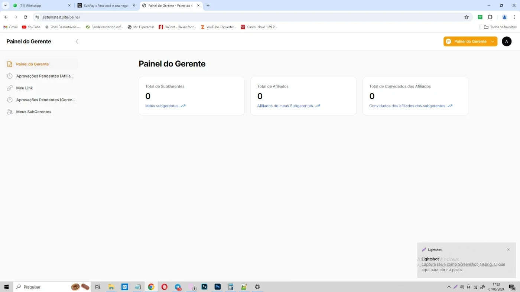Open the Extensions puzzle icon
520x292 pixels.
pyautogui.click(x=490, y=17)
